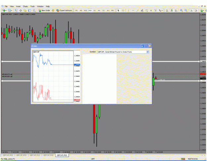
Task: Enable the Expert Advisors button
Action: pyautogui.click(x=64, y=10)
